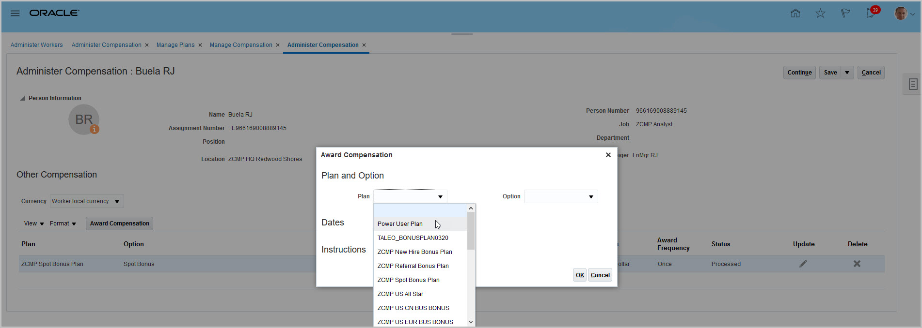Collapse the Person Information section
The height and width of the screenshot is (328, 922).
click(x=22, y=98)
